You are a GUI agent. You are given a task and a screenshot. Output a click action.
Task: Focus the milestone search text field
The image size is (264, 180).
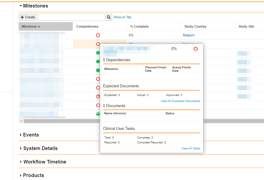71,17
